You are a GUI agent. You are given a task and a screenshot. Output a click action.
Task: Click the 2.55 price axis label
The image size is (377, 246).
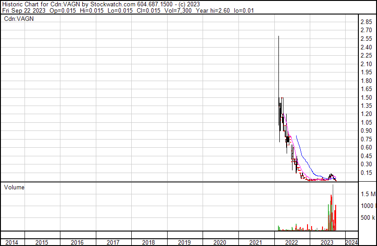tap(366, 39)
